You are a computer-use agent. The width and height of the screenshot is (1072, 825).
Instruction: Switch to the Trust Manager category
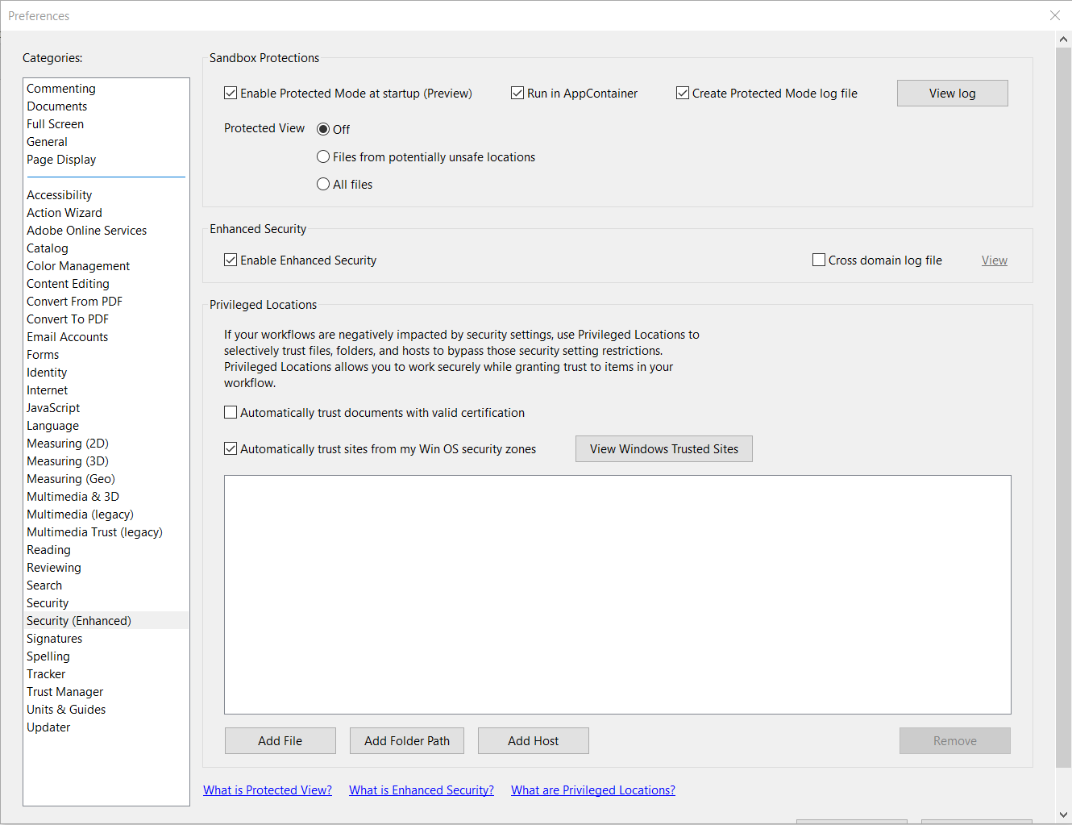pyautogui.click(x=64, y=691)
